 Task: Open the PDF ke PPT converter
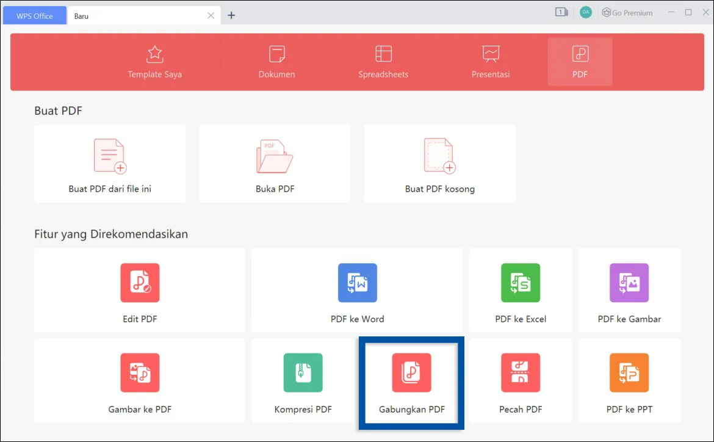coord(629,380)
